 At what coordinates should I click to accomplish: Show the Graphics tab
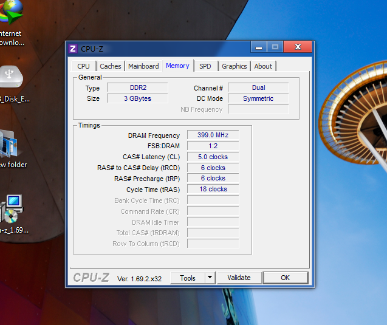(234, 66)
